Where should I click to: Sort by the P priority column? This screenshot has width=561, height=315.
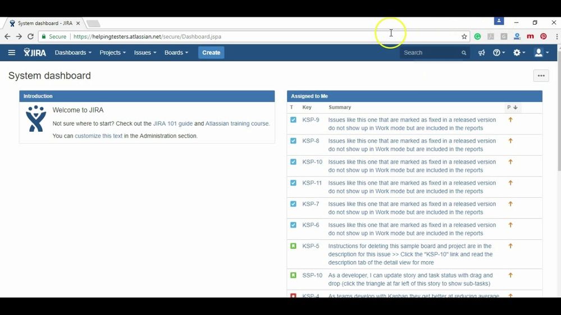point(512,107)
